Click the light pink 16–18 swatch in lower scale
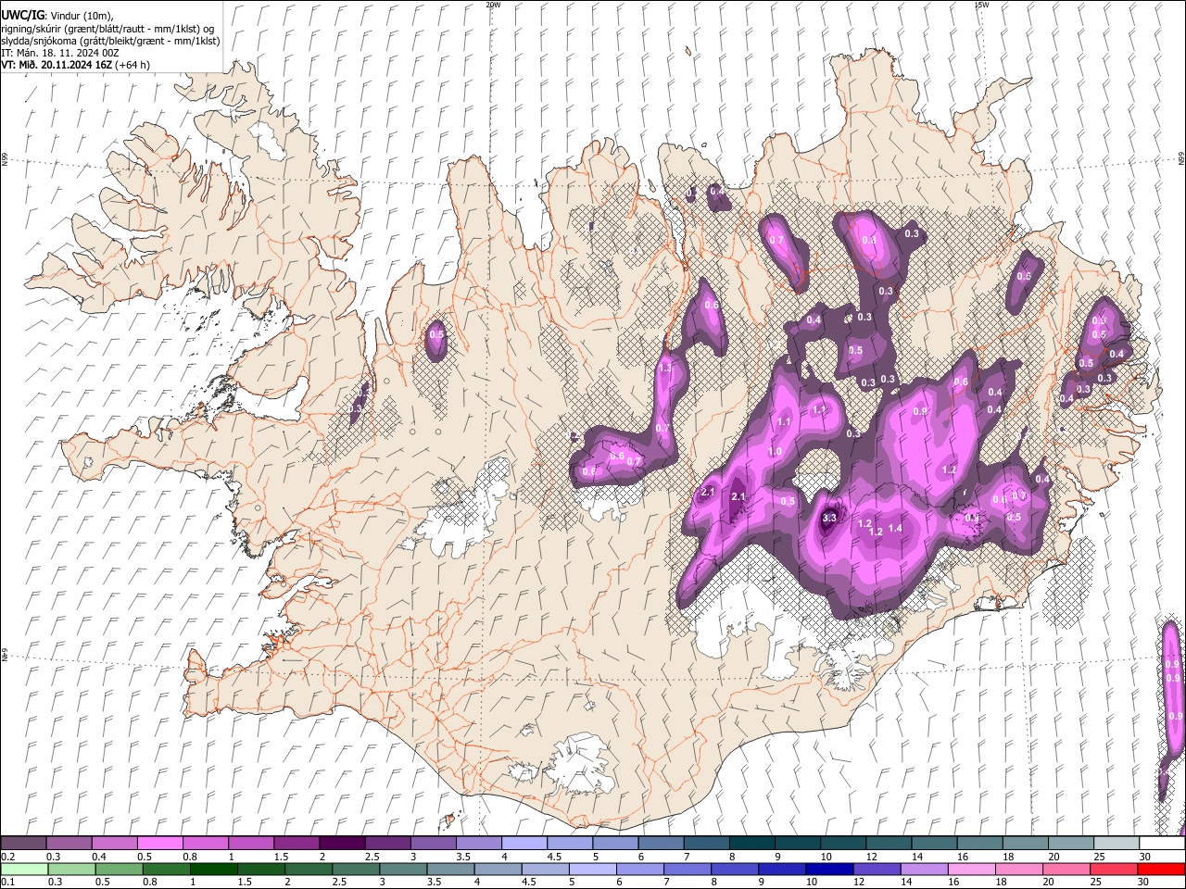This screenshot has height=889, width=1186. (x=972, y=869)
